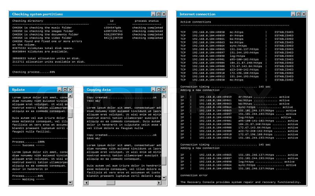This screenshot has height=196, width=315.
Task: Minimize the Update window
Action: coord(60,90)
